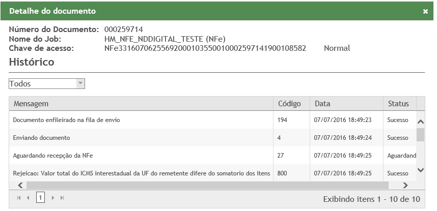
Task: Go to the previous page of results
Action: pos(29,198)
